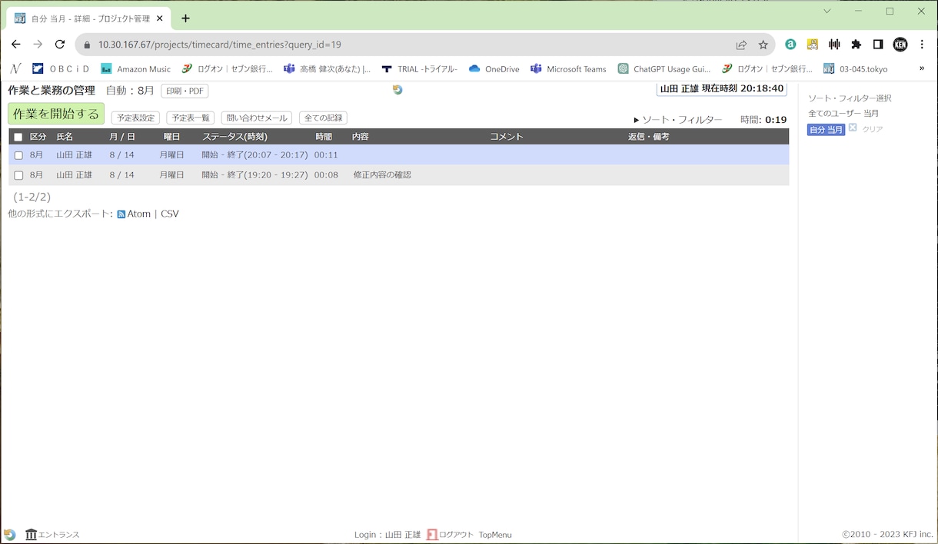Image resolution: width=938 pixels, height=544 pixels.
Task: Click the 時間 column header
Action: (324, 137)
